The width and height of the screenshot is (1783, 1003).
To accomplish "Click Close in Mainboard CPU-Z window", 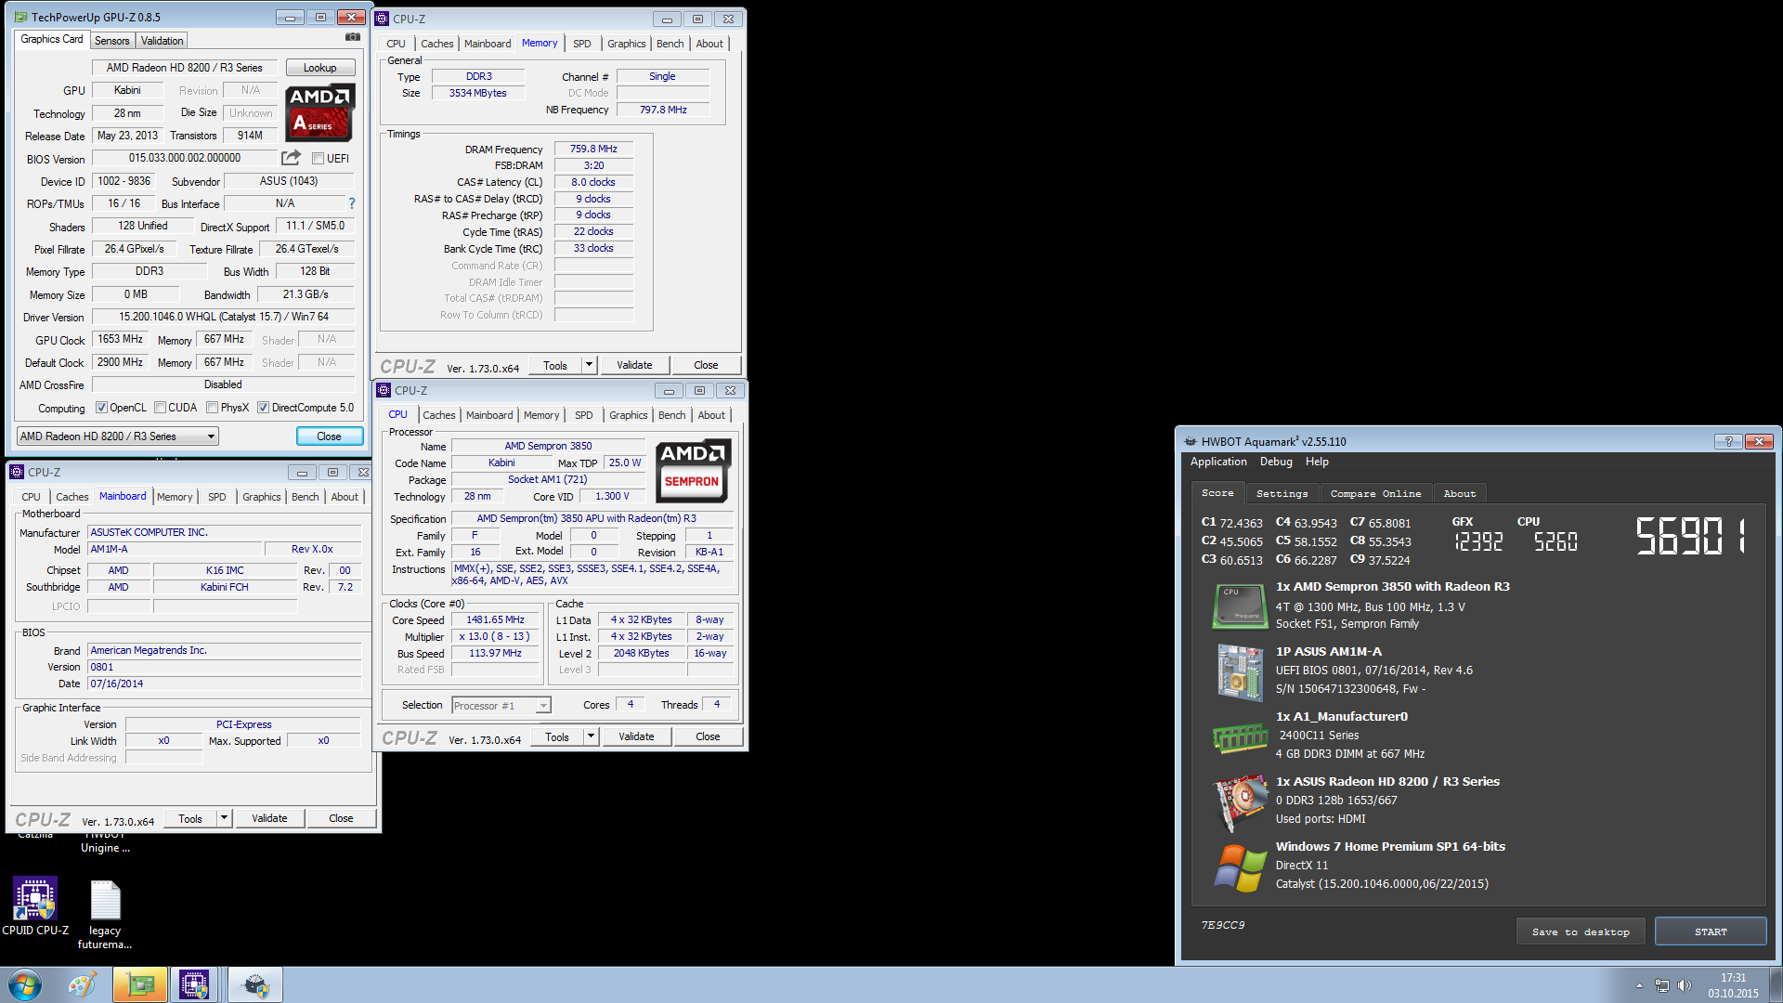I will tap(341, 818).
